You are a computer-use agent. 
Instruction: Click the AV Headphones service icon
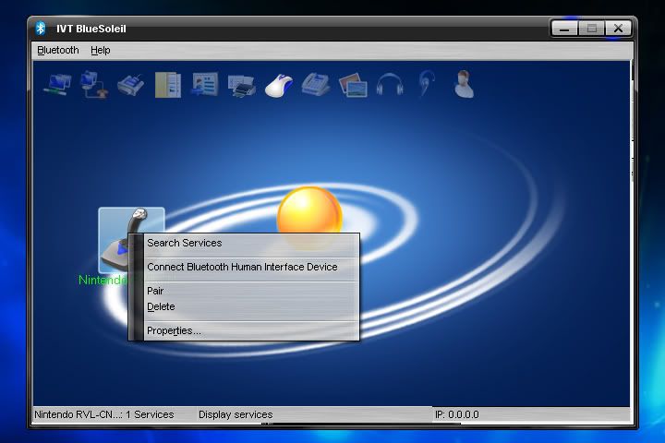[390, 85]
